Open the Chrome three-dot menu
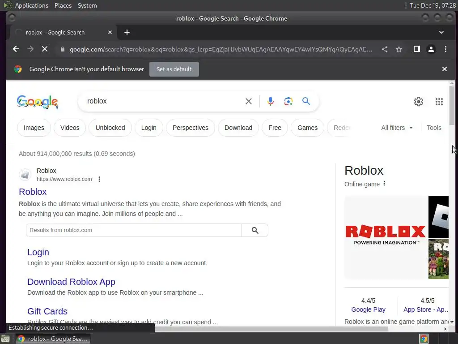The width and height of the screenshot is (458, 344). (446, 49)
